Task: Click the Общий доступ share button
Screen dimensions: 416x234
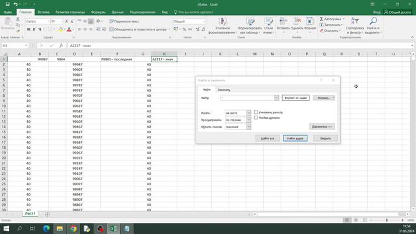Action: tap(398, 12)
